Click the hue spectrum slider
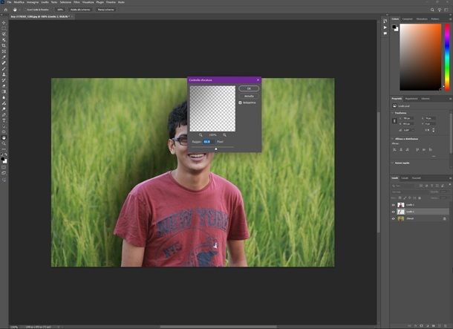 click(447, 57)
